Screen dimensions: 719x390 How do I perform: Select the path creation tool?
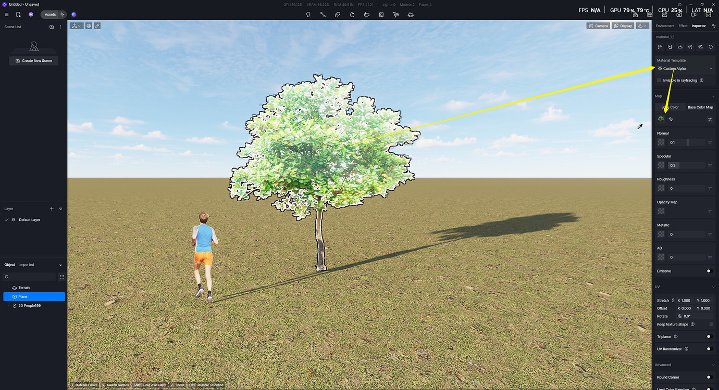point(323,15)
